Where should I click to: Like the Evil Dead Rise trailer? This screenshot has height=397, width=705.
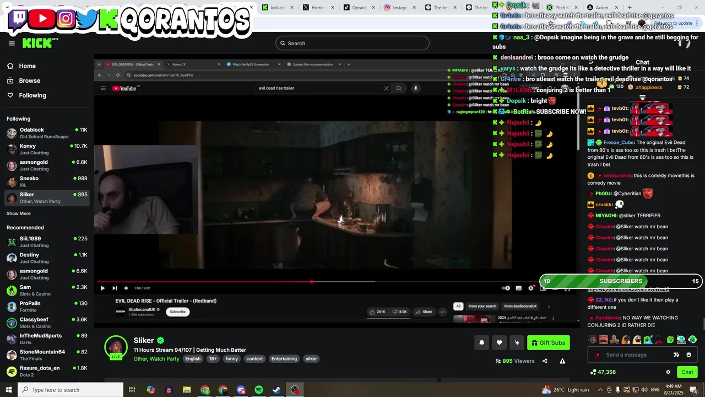coord(377,312)
